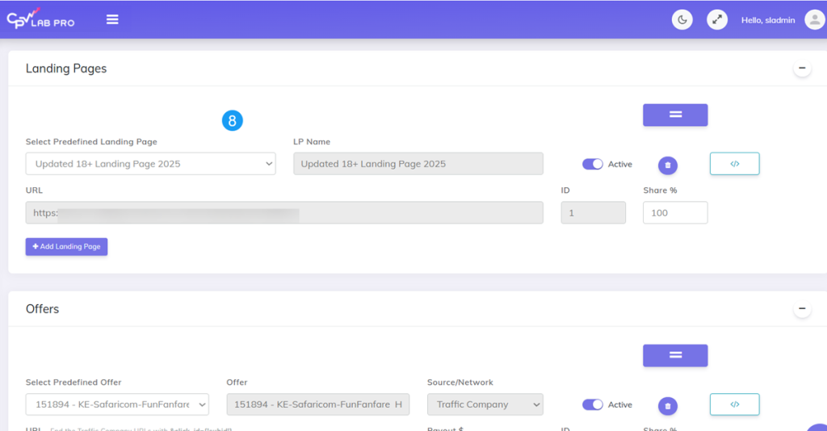Click the Landing Pages heading

click(66, 69)
